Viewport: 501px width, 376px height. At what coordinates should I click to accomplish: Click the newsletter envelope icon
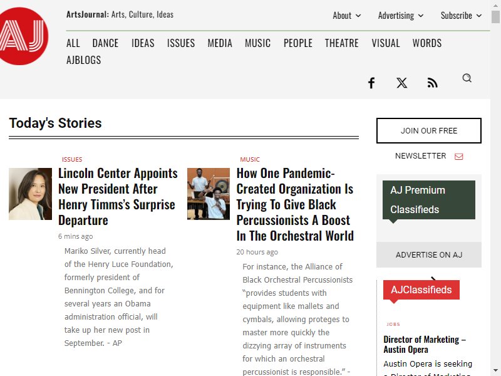pos(459,156)
